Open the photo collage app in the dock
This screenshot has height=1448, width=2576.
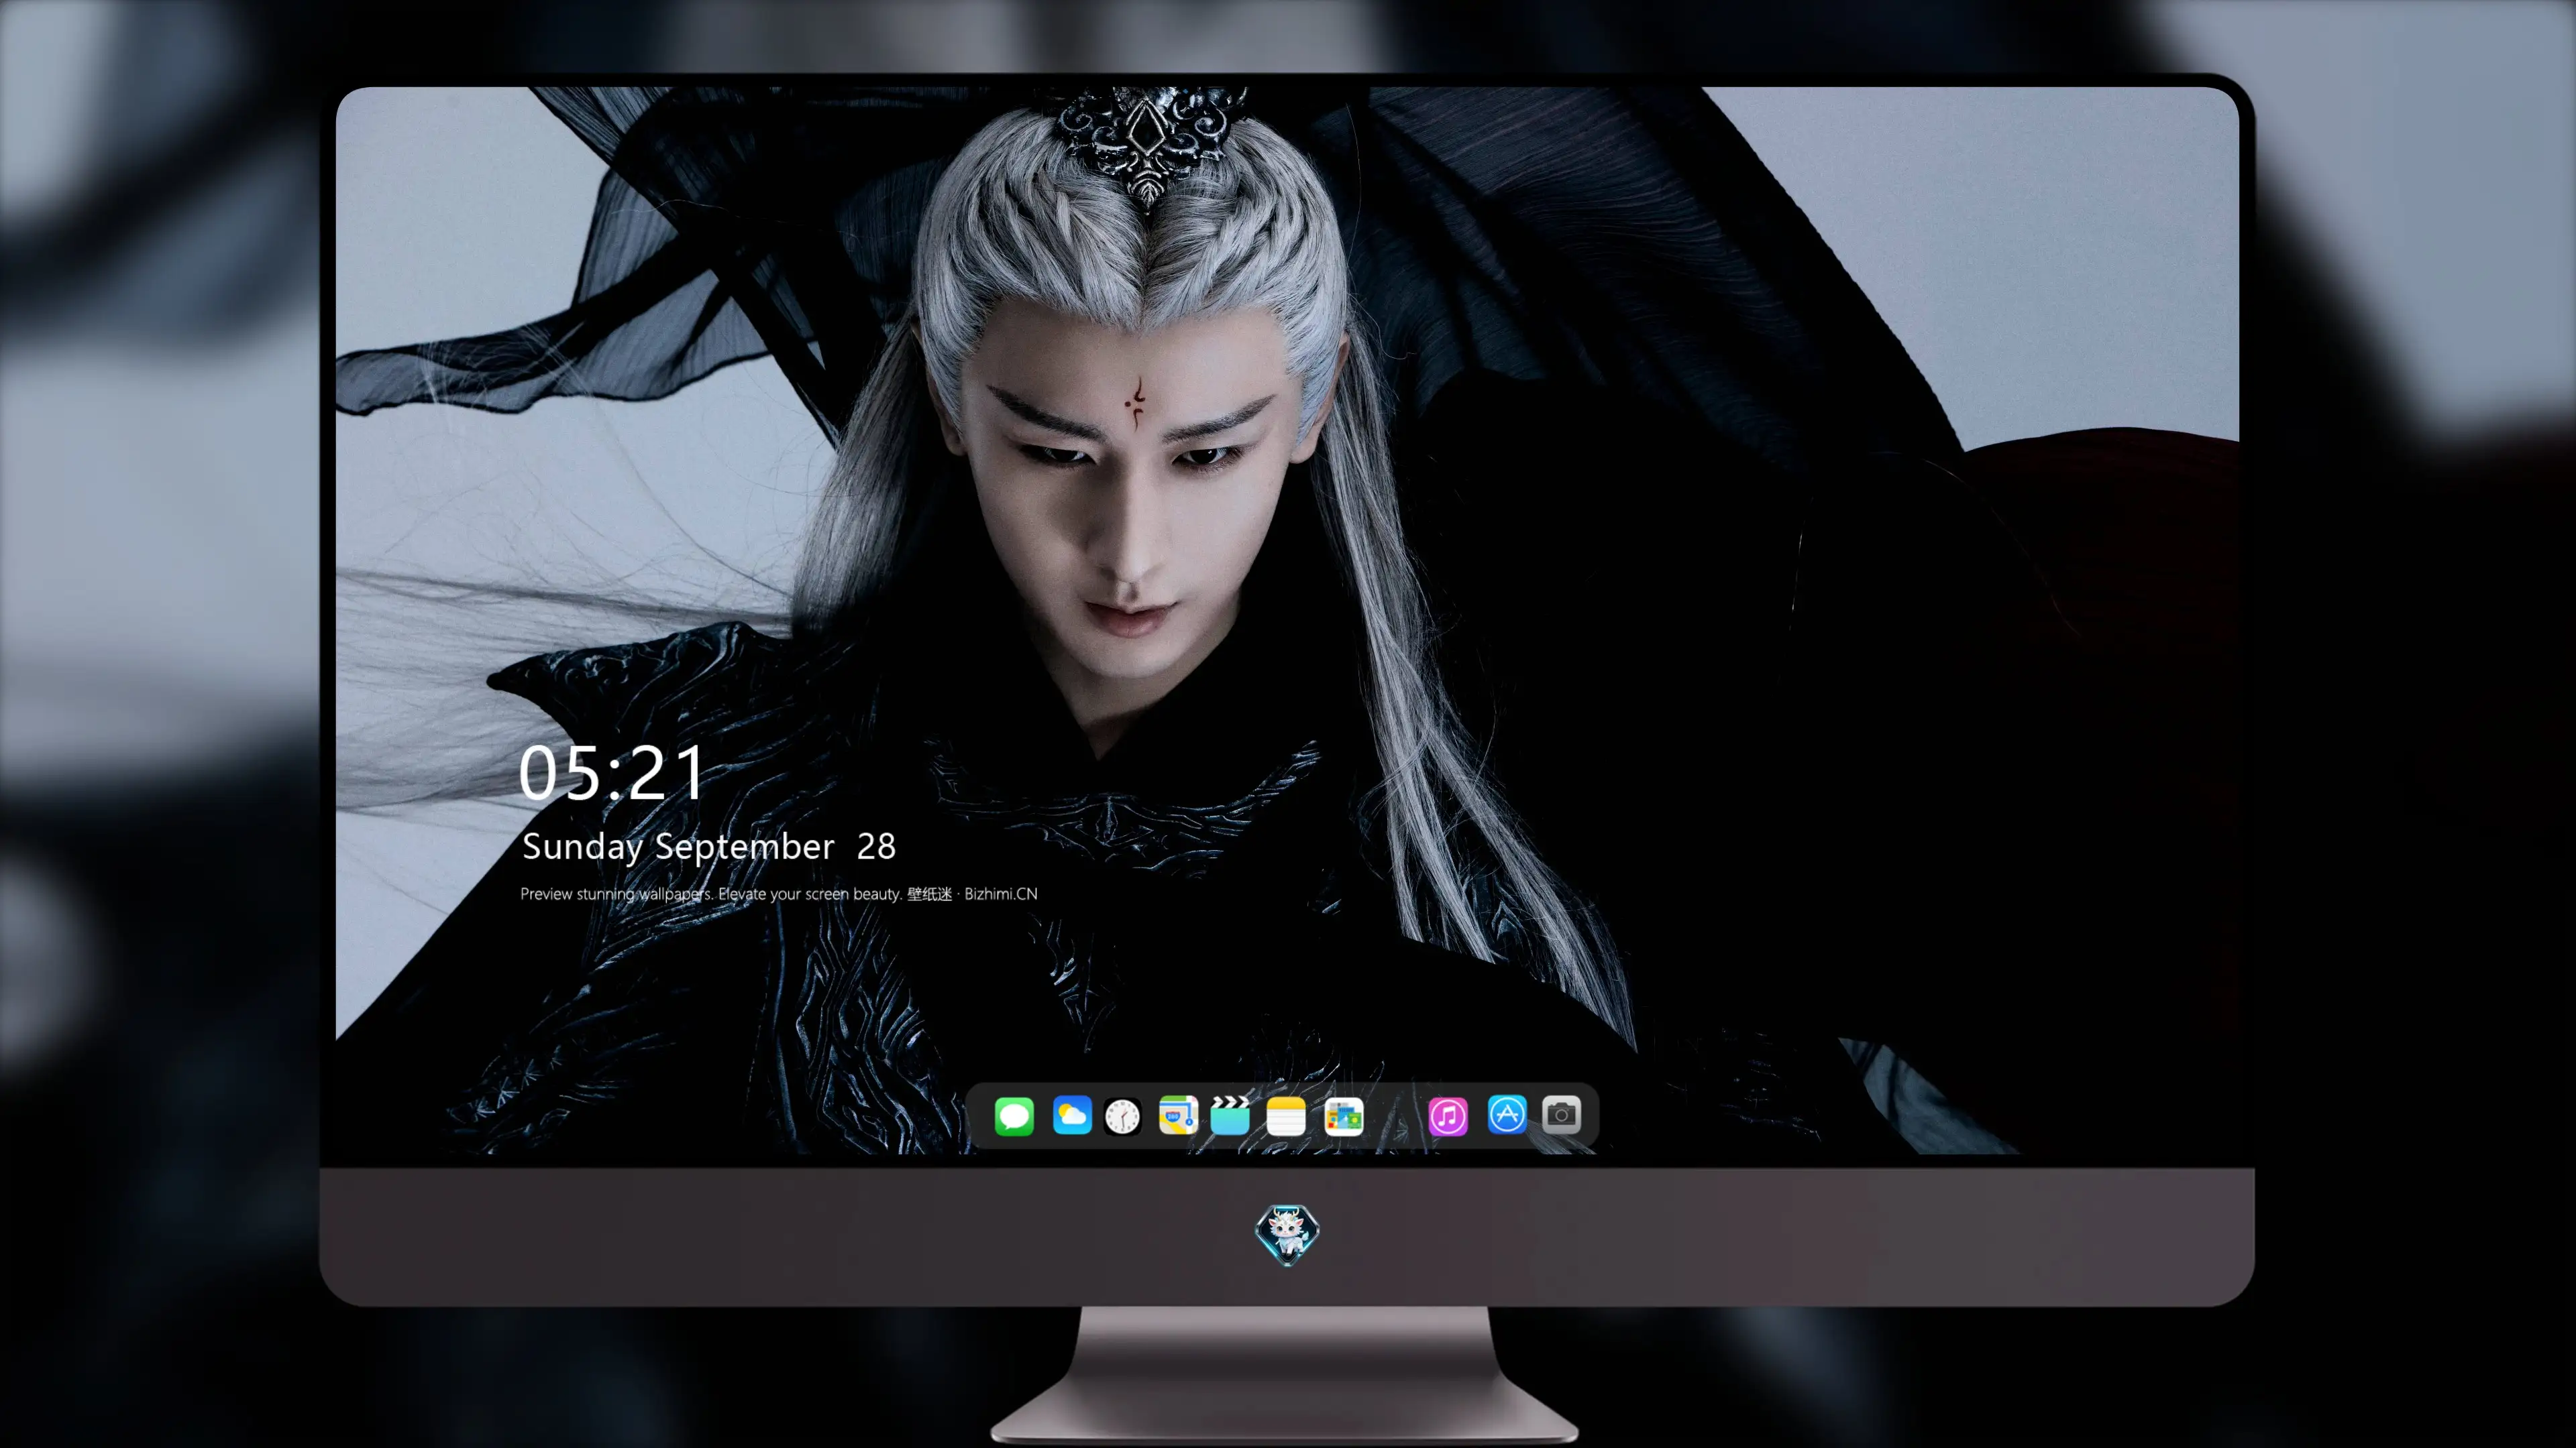tap(1344, 1116)
